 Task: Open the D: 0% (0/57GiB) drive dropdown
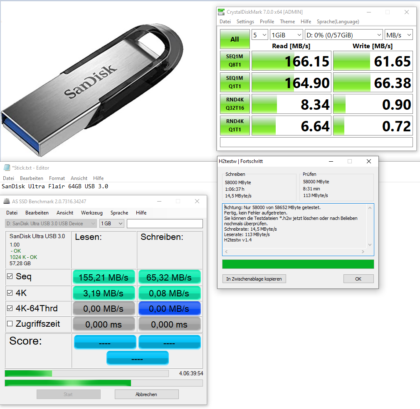[343, 35]
